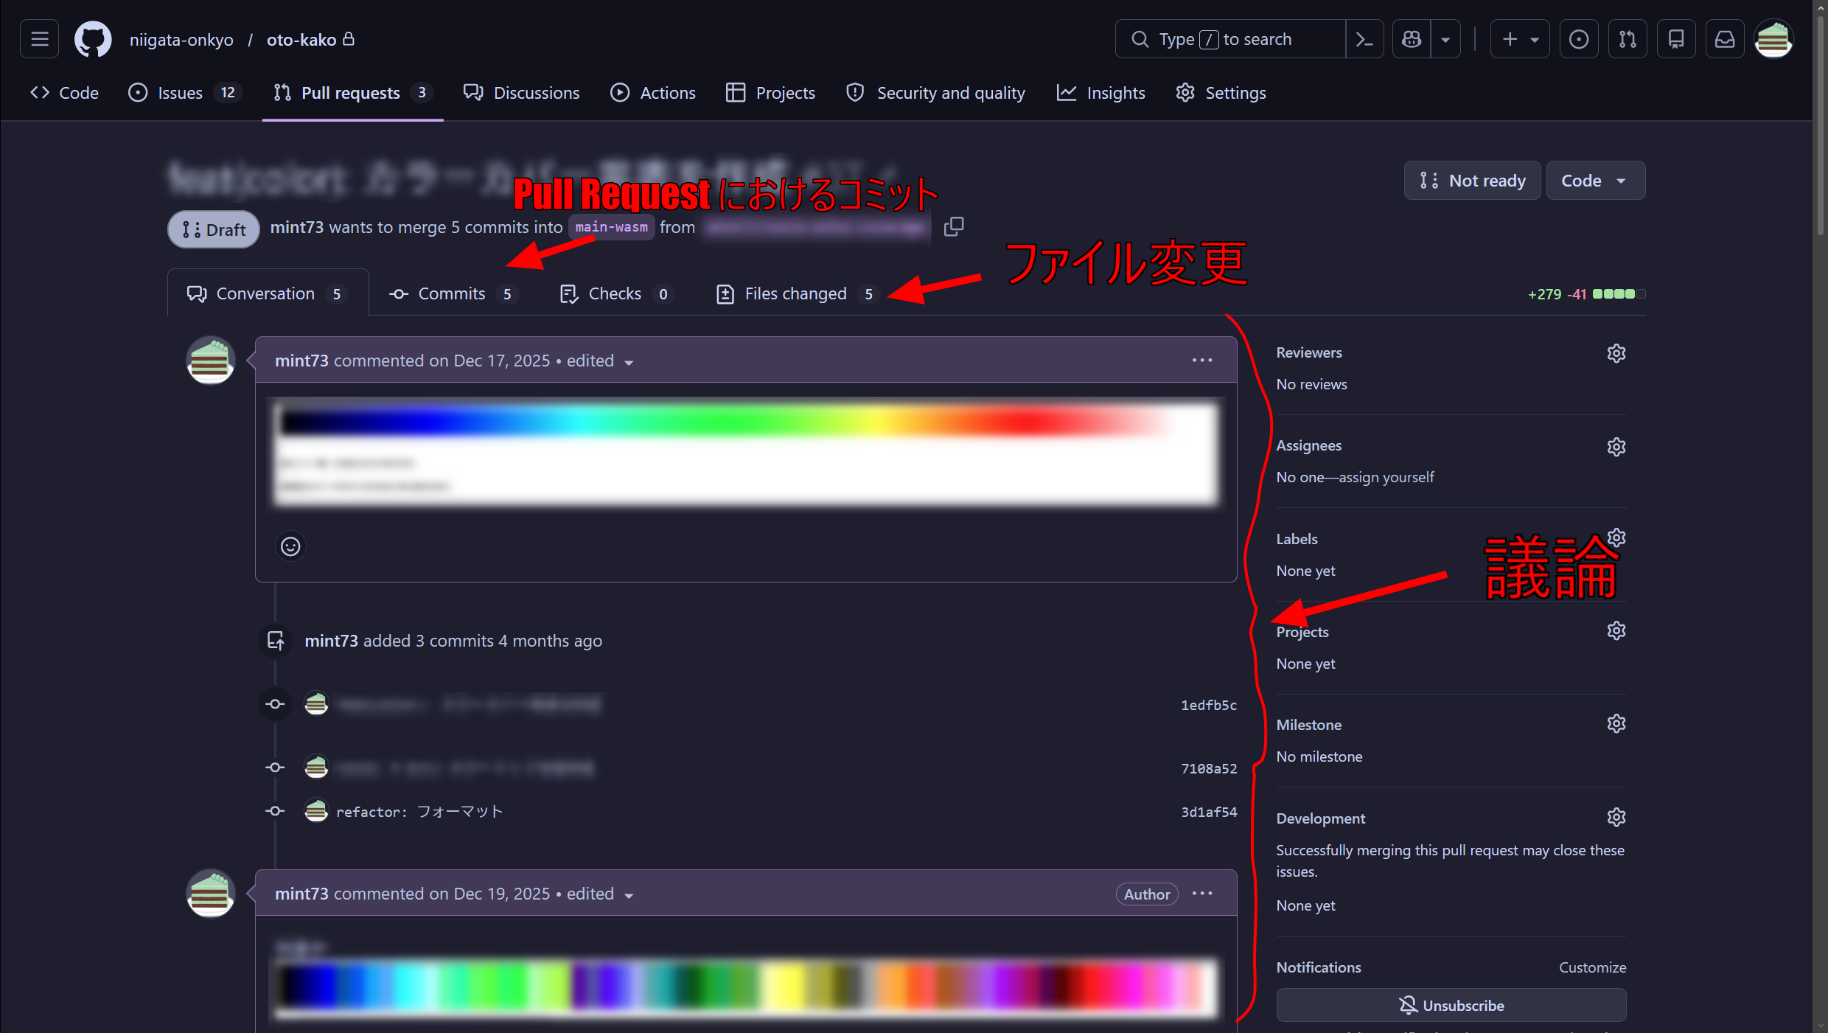Click the assign yourself link
Image resolution: width=1828 pixels, height=1033 pixels.
[x=1386, y=477]
